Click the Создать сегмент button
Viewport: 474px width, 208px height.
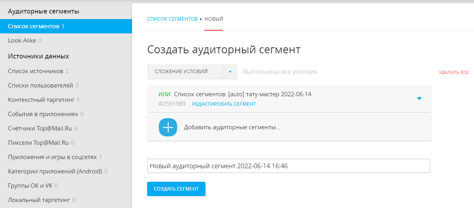(x=176, y=189)
